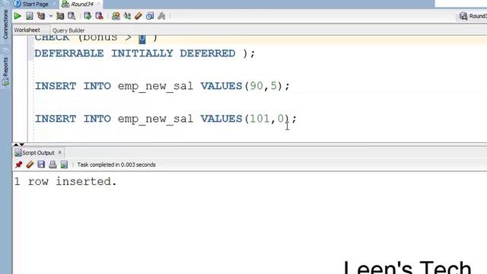Click the Autotrace icon
Viewport: 487px width, 274px height.
click(x=60, y=16)
